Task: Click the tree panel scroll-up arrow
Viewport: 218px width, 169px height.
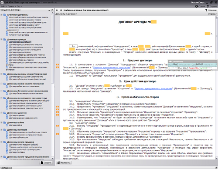Action: (53, 13)
